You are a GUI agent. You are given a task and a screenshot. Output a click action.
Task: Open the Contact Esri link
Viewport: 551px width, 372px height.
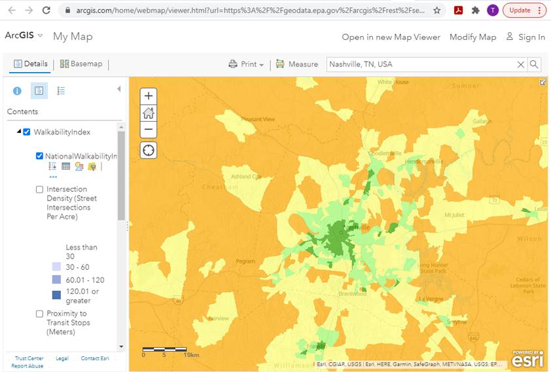tap(95, 358)
